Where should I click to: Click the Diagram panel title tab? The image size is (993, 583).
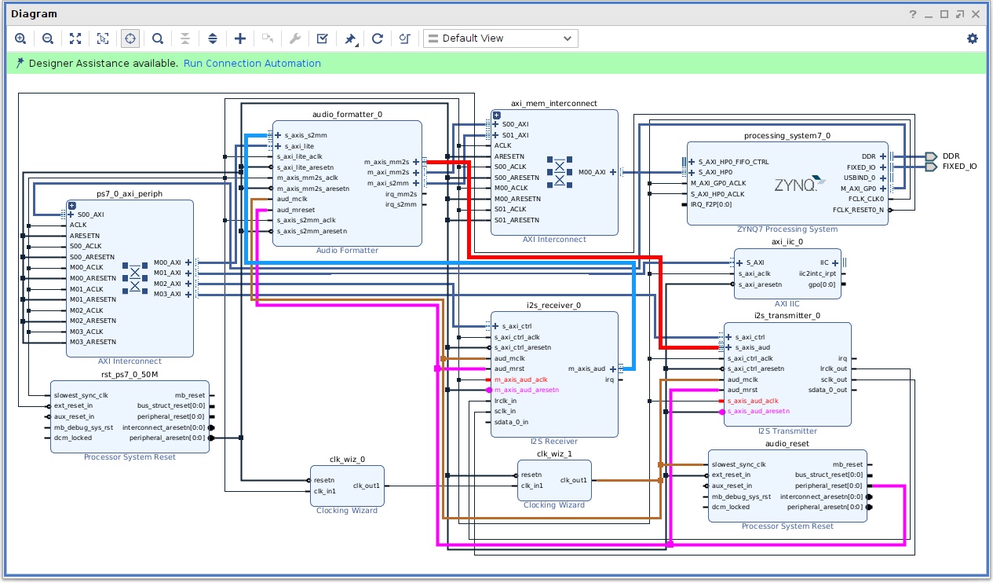(x=34, y=14)
